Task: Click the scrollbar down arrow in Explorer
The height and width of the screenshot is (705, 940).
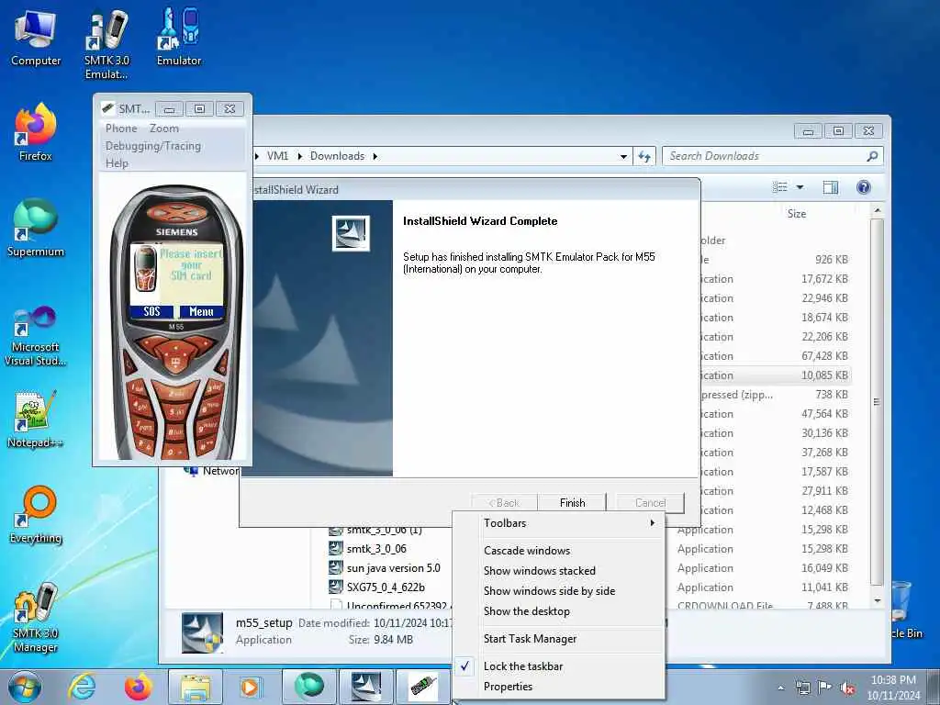Action: pos(877,600)
